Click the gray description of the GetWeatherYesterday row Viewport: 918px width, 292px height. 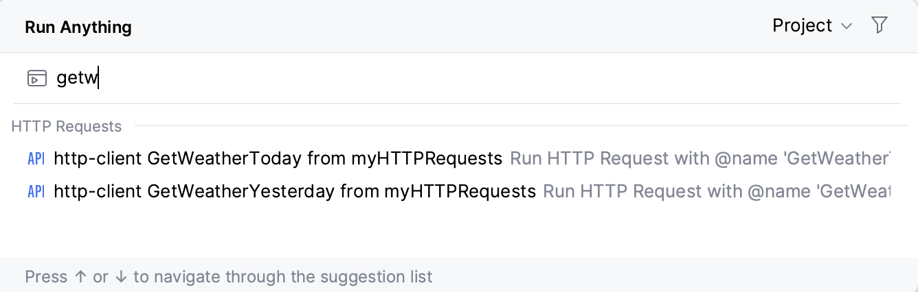pyautogui.click(x=716, y=191)
